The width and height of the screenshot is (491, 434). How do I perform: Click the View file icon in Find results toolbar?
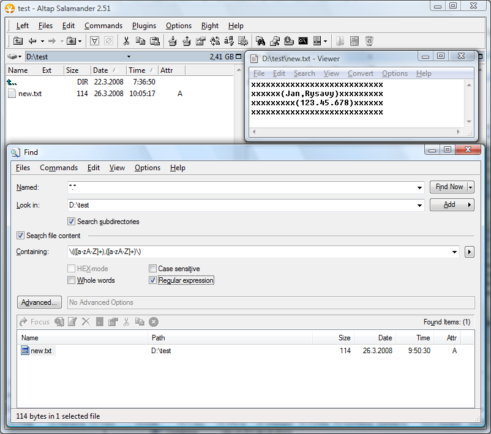click(59, 322)
